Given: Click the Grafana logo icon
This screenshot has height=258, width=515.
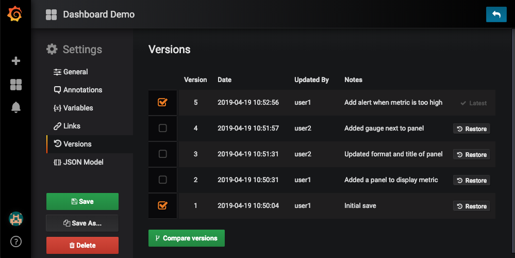Looking at the screenshot, I should point(15,14).
